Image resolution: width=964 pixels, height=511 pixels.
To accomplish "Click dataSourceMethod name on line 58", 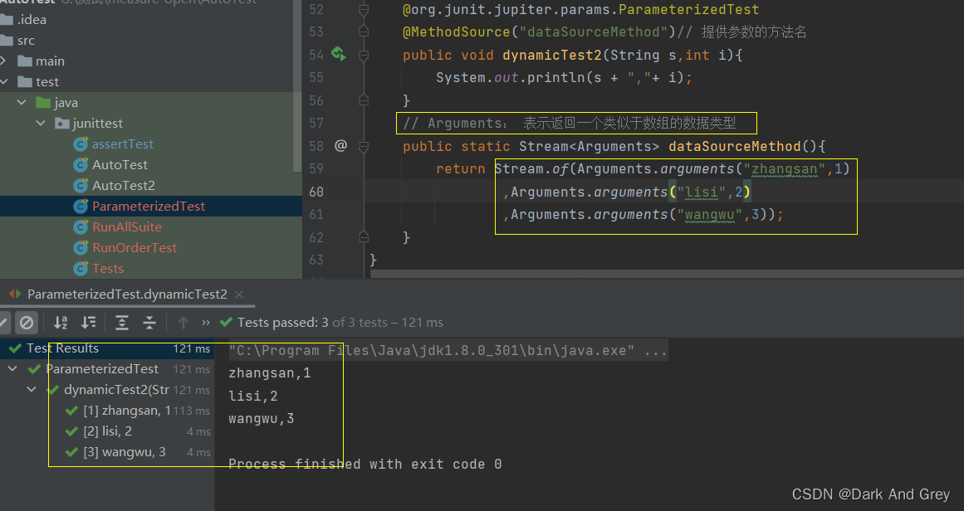I will pos(735,146).
